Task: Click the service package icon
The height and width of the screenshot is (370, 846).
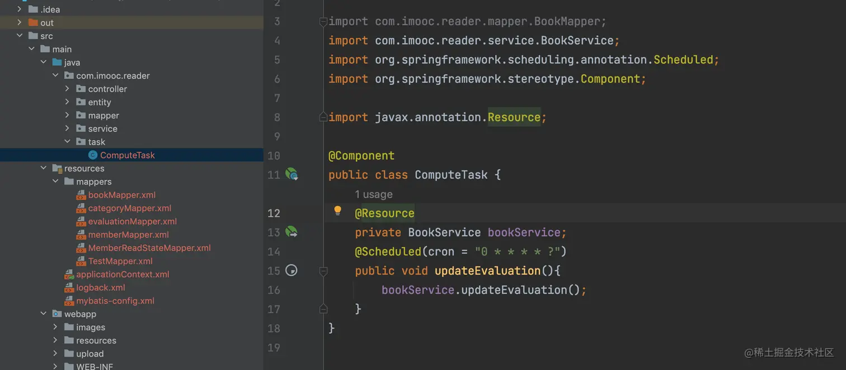Action: coord(81,129)
